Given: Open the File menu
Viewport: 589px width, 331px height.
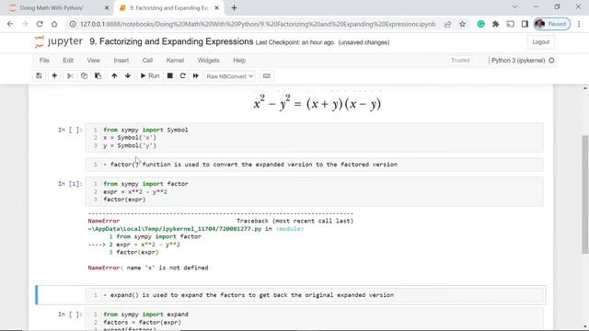Looking at the screenshot, I should (44, 61).
